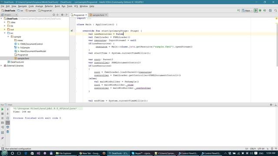This screenshot has height=156, width=278.
Task: Open the Navigate menu
Action: point(22,6)
